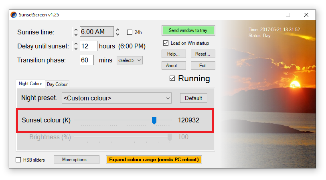Viewport: 326px width, 180px height.
Task: Click the delay hours field showing 12
Action: 88,46
